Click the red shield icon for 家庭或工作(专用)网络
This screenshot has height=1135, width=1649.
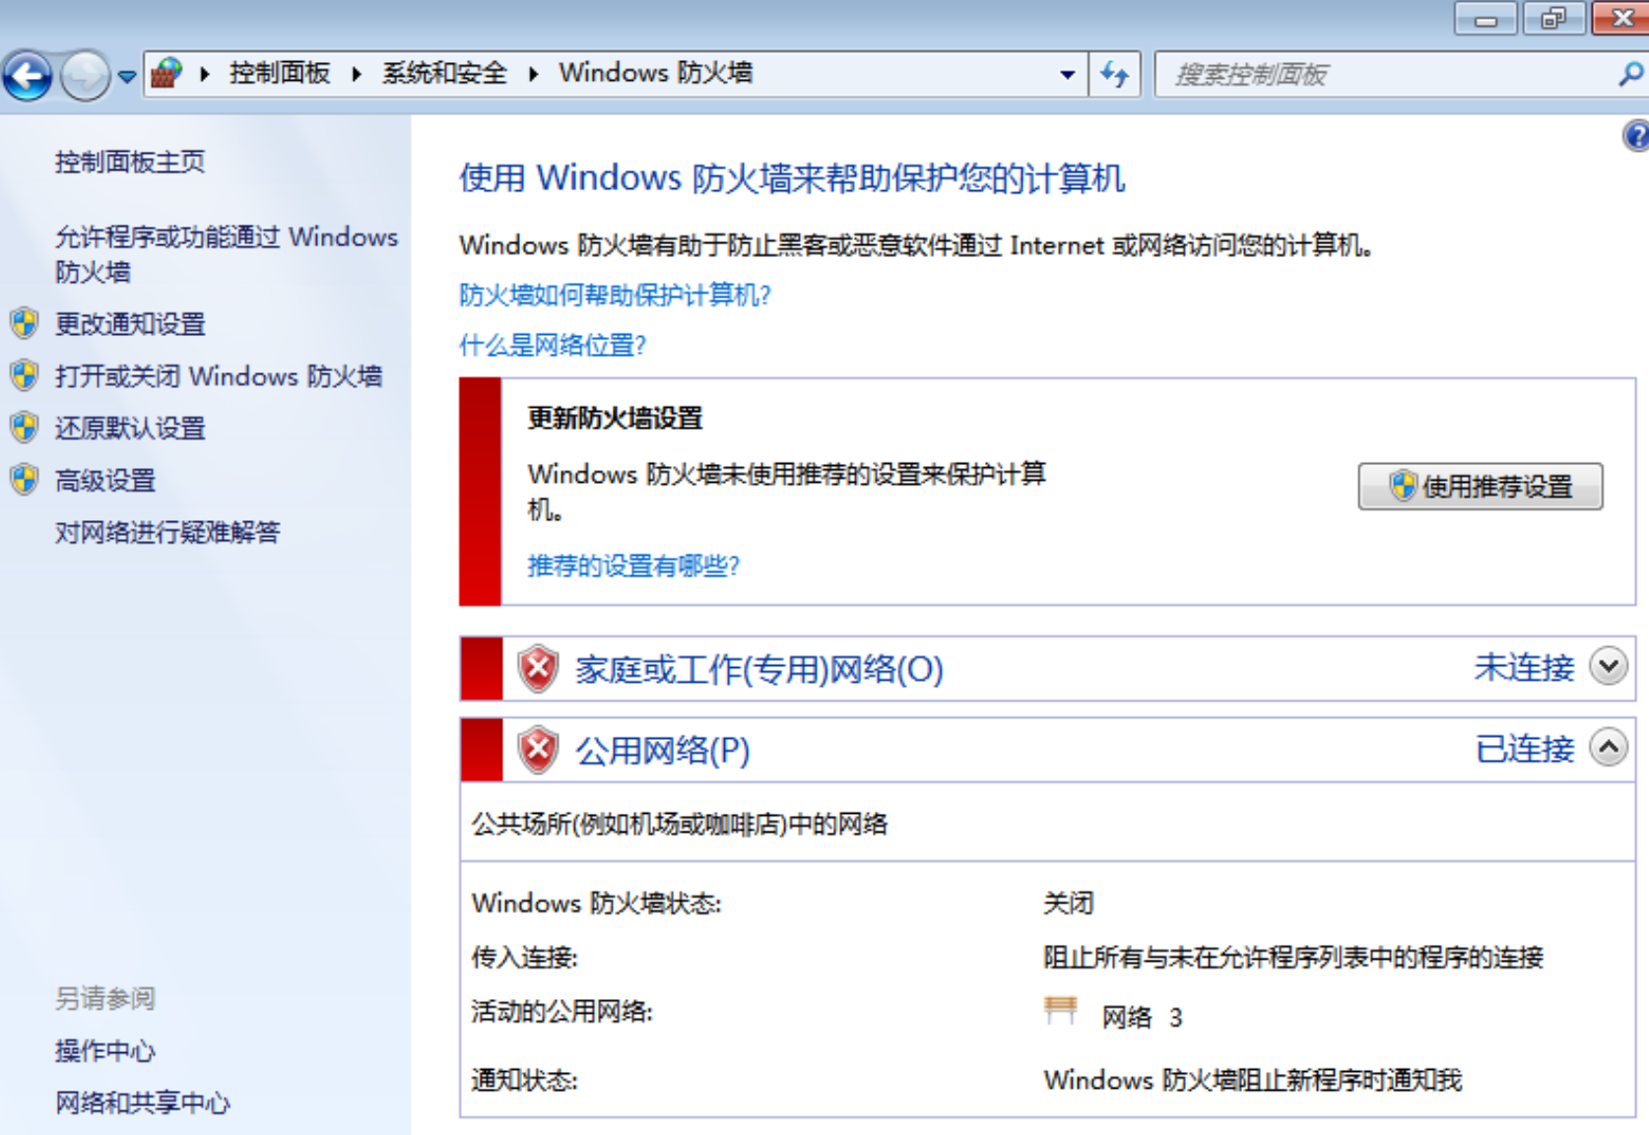point(539,669)
